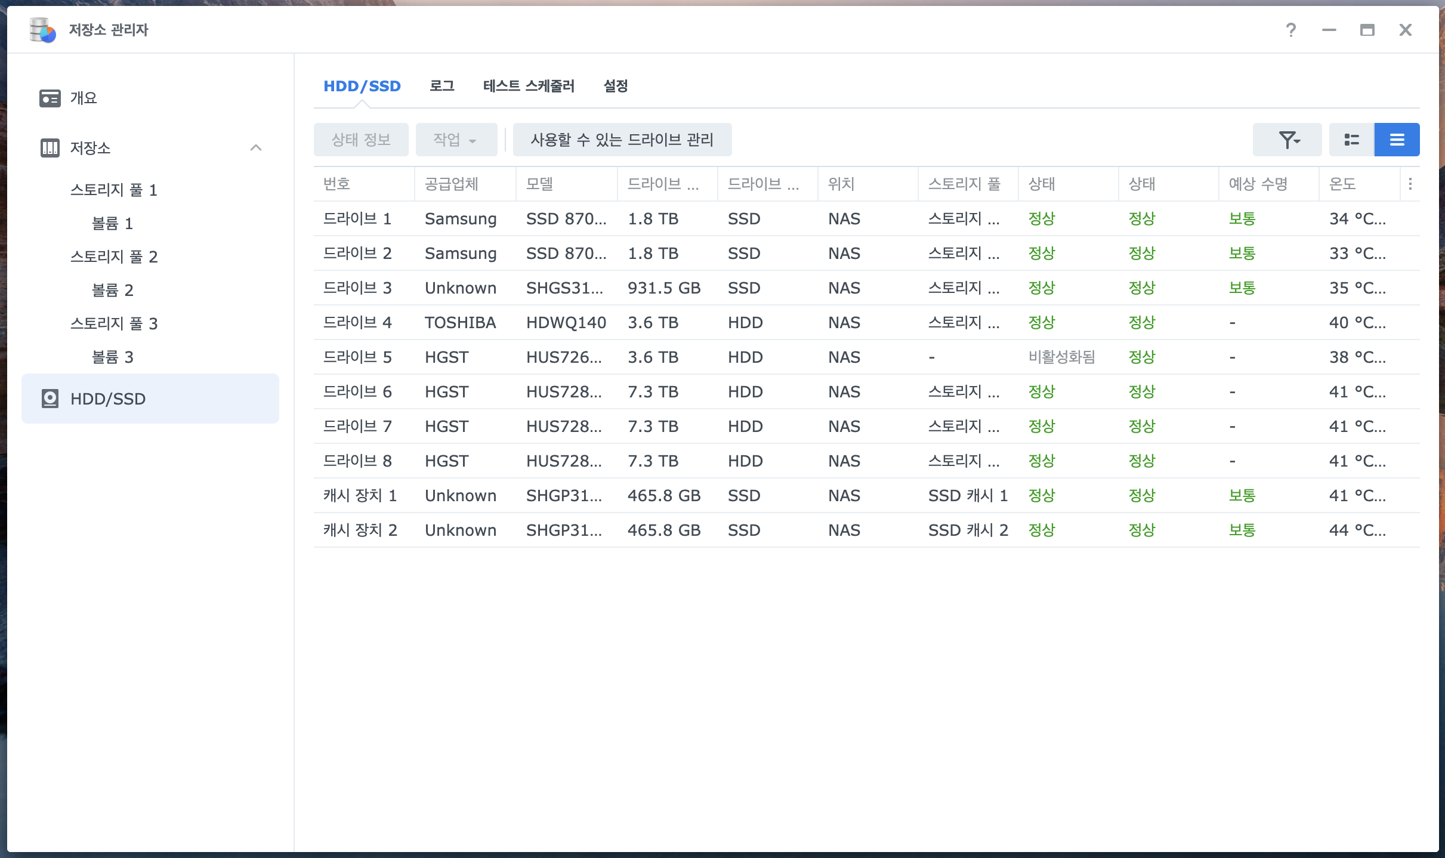
Task: Select 스토리지 풀 2 in the sidebar
Action: [114, 257]
